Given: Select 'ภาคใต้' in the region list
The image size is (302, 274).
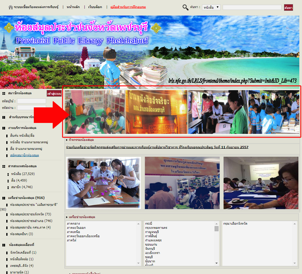Looking at the screenshot, I should coord(72,240).
